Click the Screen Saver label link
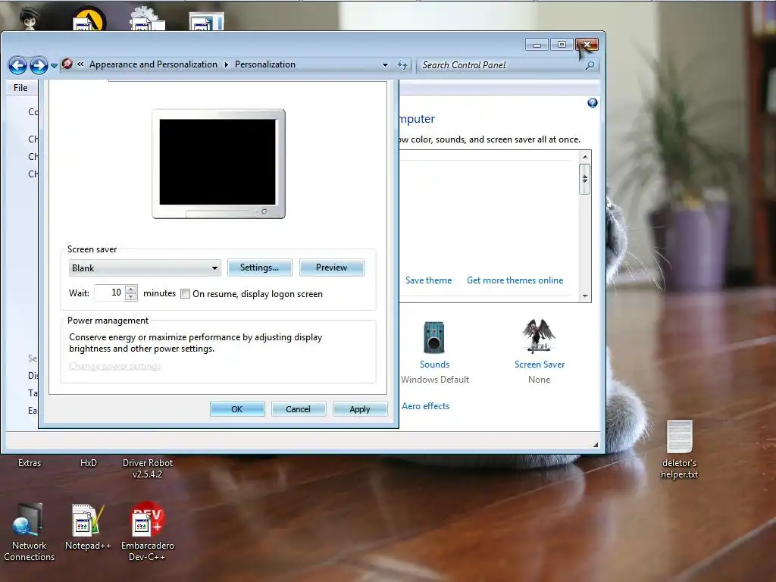The height and width of the screenshot is (582, 776). 540,365
